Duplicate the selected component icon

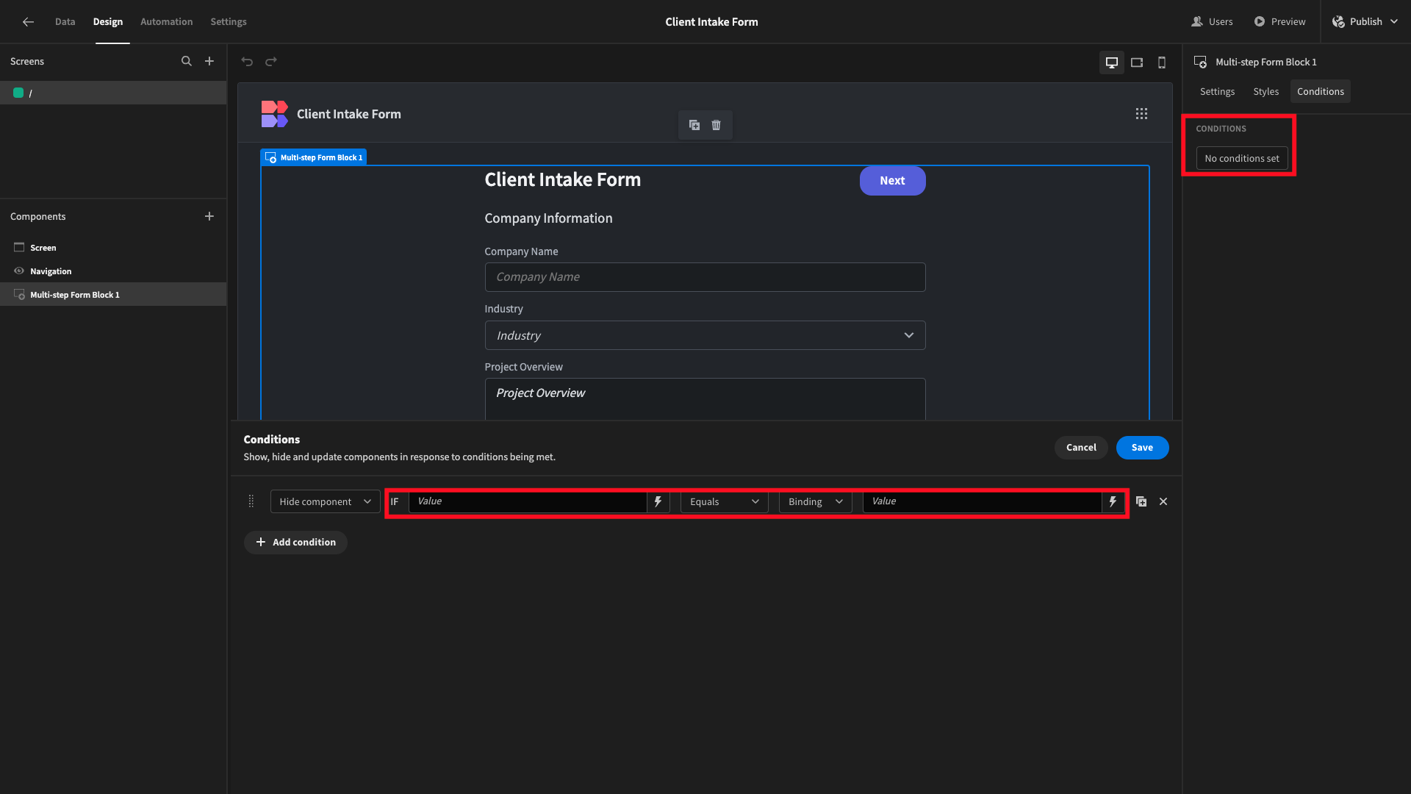coord(694,125)
